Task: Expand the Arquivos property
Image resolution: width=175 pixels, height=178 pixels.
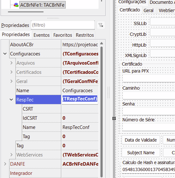Action: [x=11, y=63]
